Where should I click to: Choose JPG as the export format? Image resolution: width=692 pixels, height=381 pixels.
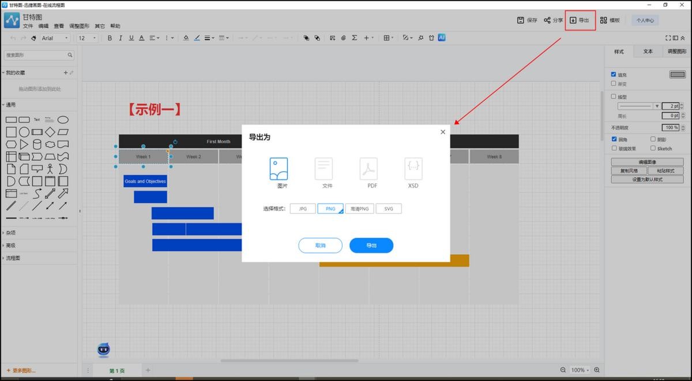pos(303,209)
